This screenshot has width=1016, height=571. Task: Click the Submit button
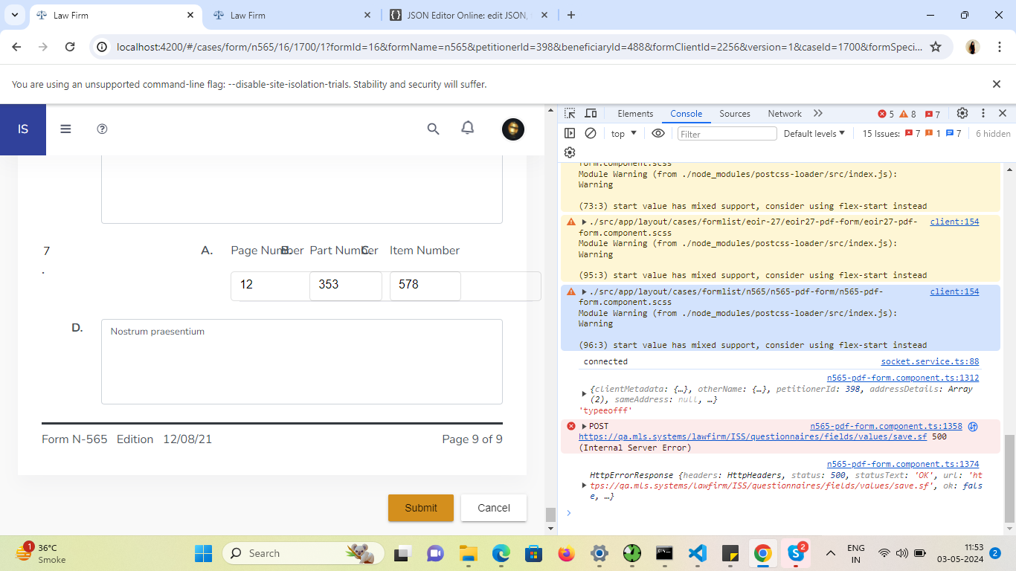tap(421, 508)
